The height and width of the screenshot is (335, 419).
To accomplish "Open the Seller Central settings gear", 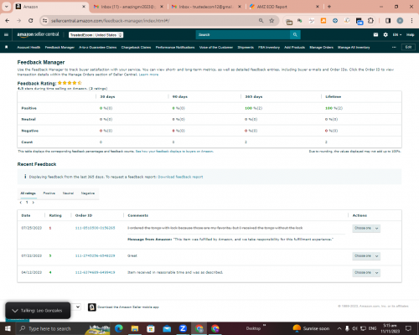I will tap(385, 34).
